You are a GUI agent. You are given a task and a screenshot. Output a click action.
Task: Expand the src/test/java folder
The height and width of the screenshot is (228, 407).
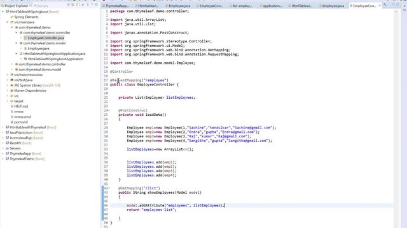tap(8, 80)
